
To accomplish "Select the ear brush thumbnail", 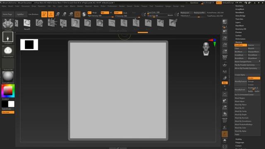I will [124, 23].
